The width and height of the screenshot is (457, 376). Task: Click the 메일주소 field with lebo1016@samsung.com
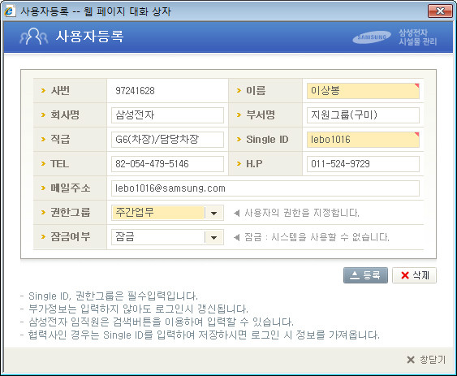click(265, 188)
